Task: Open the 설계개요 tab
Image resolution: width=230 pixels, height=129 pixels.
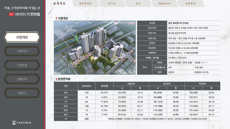Action: (x=59, y=4)
